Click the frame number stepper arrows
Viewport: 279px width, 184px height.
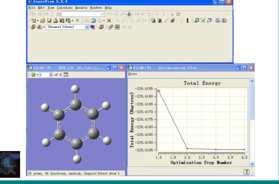coord(51,75)
